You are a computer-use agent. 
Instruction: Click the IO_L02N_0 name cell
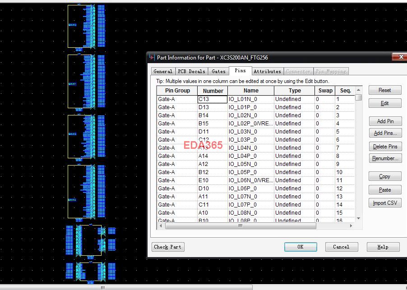(x=251, y=115)
